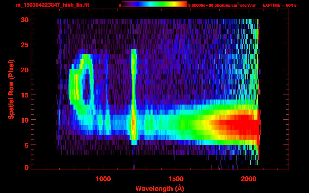Select the Wavelength (Å) axis title
This screenshot has width=309, height=193.
point(160,188)
